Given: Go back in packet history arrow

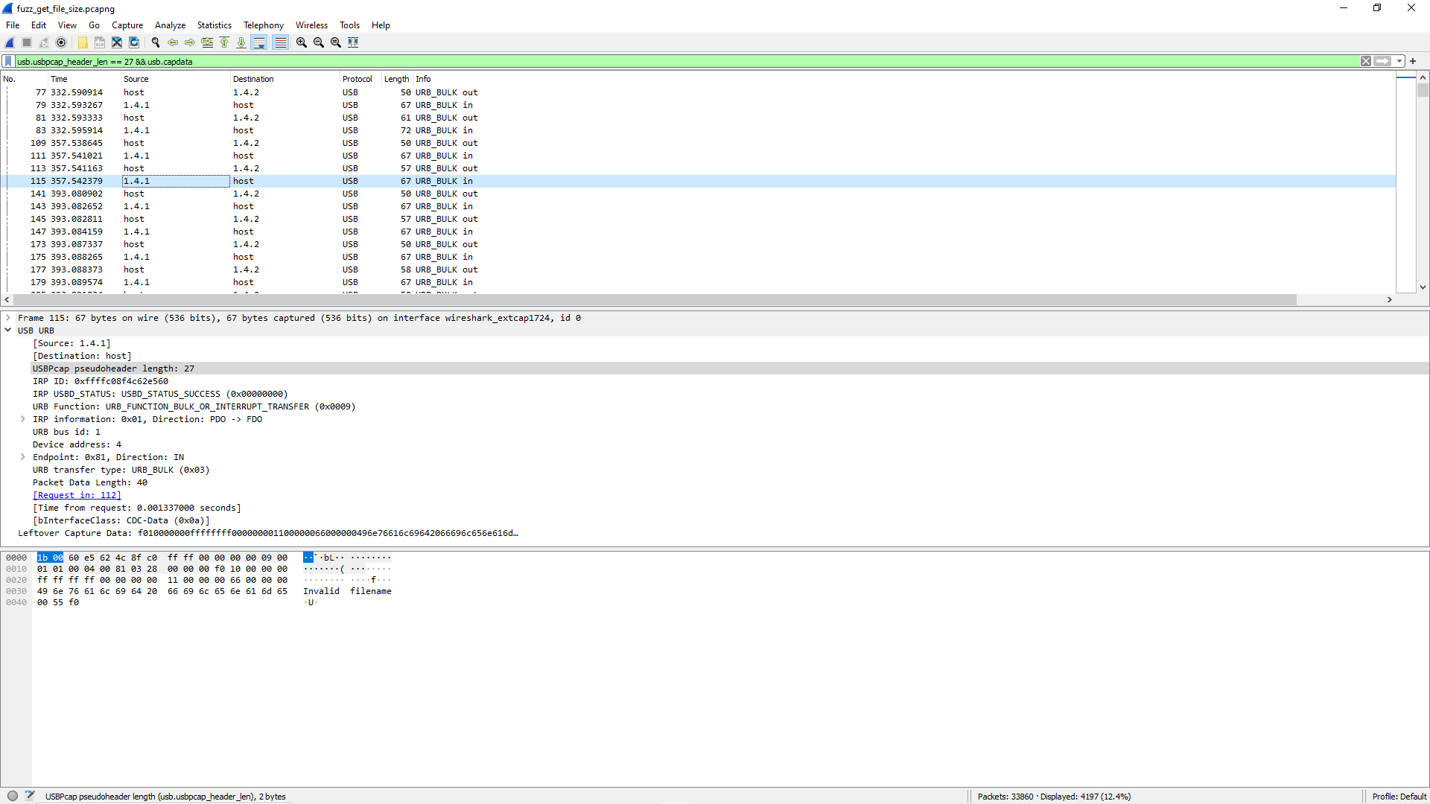Looking at the screenshot, I should pos(173,42).
